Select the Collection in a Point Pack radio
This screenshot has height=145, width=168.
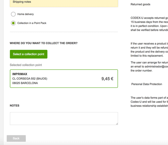pos(13,23)
